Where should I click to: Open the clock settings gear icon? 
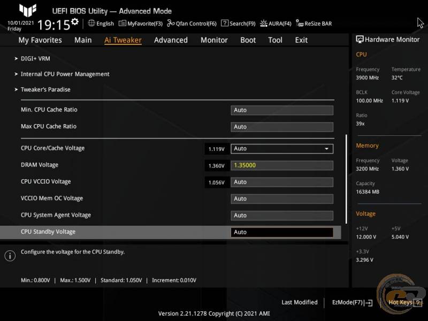pos(75,21)
